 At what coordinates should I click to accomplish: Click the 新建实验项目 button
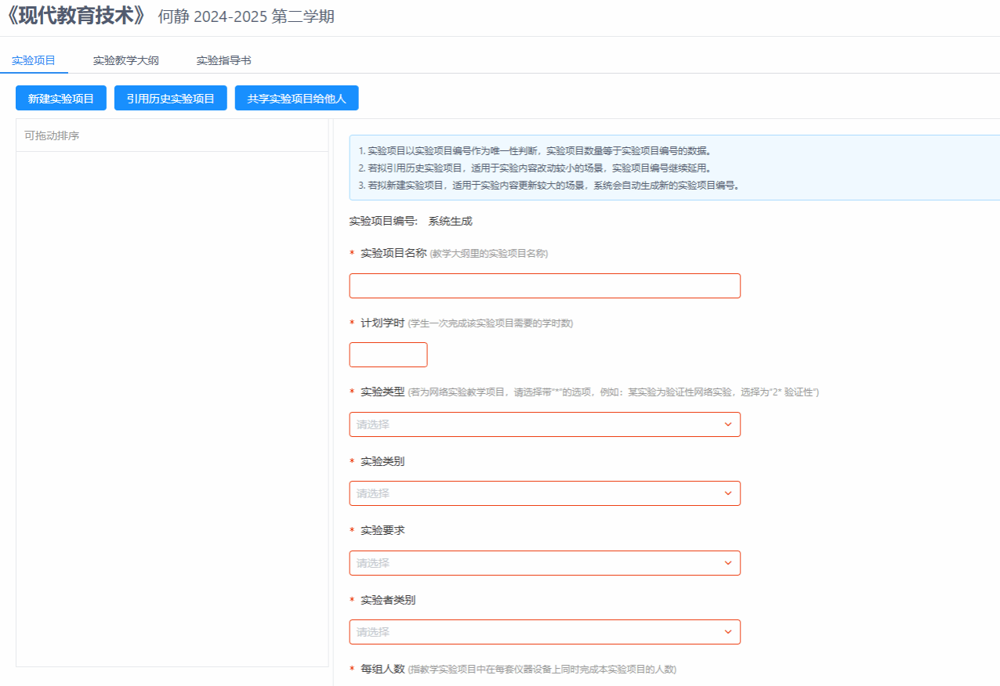coord(61,99)
